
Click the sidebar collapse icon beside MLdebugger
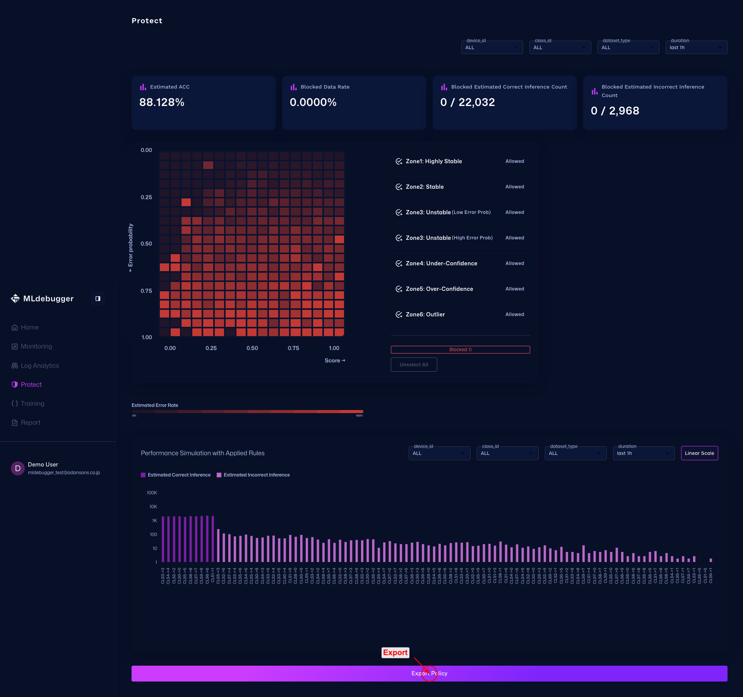[98, 299]
